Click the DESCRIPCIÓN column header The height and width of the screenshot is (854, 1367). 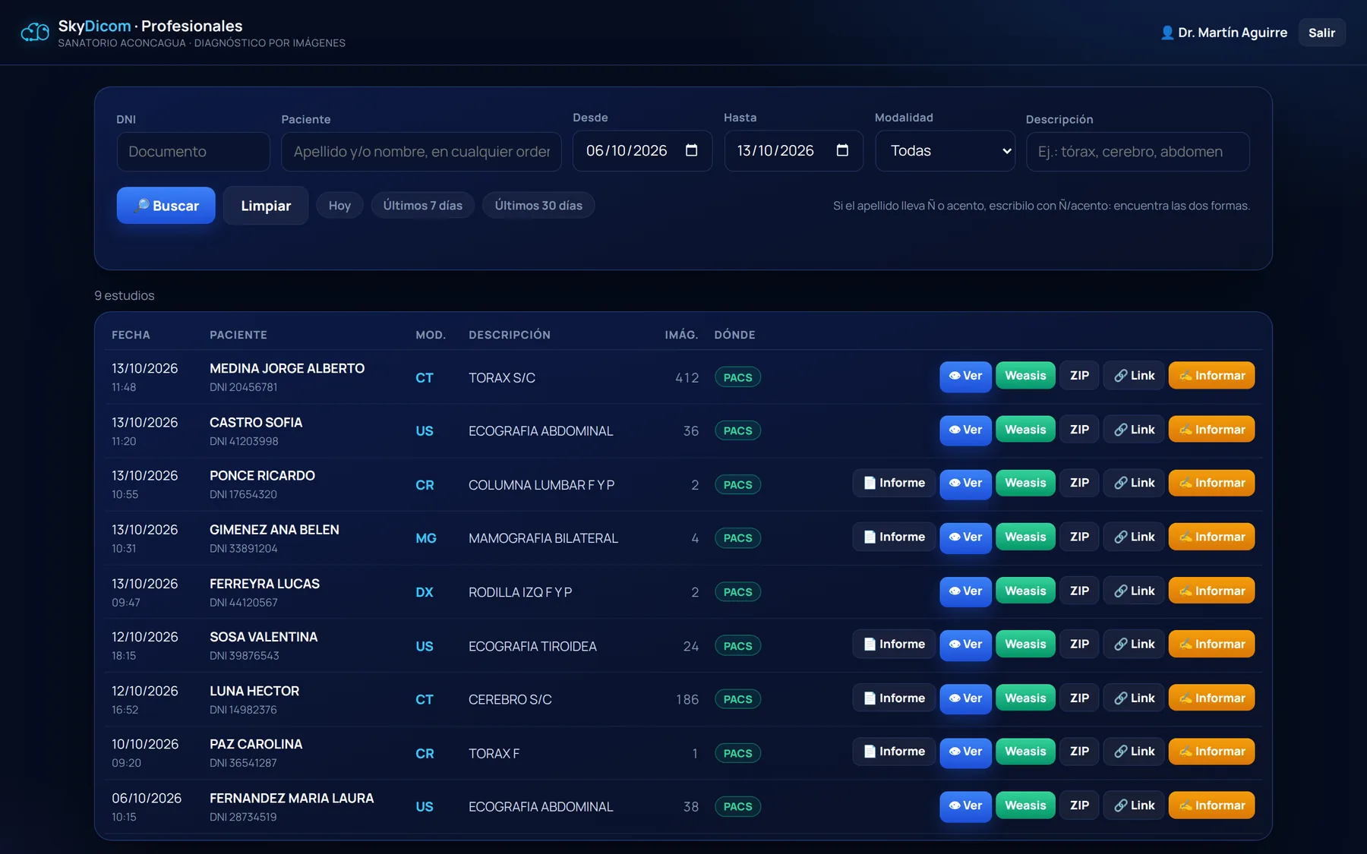510,335
